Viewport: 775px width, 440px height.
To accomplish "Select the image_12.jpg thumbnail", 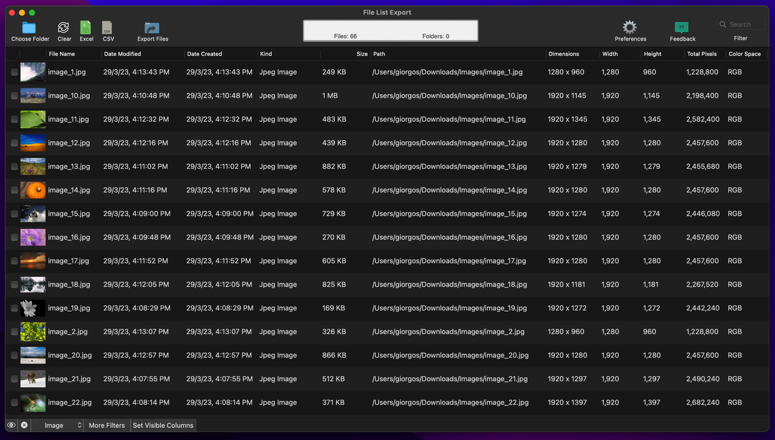I will tap(33, 143).
